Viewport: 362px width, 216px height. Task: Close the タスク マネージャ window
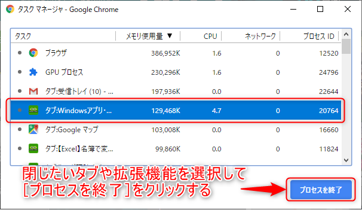tap(348, 9)
